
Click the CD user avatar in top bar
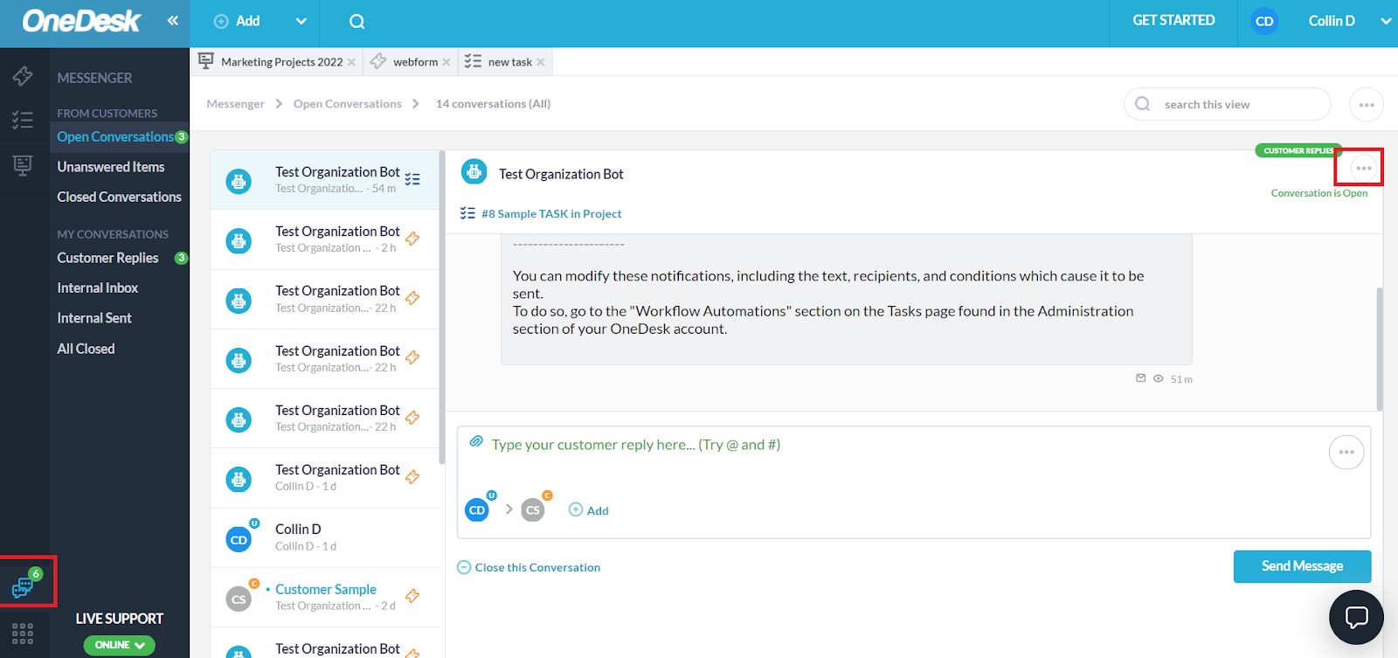[1264, 21]
